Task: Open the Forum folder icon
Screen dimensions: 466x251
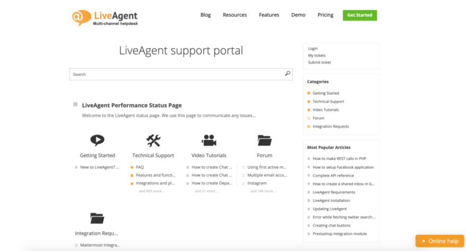Action: 264,140
